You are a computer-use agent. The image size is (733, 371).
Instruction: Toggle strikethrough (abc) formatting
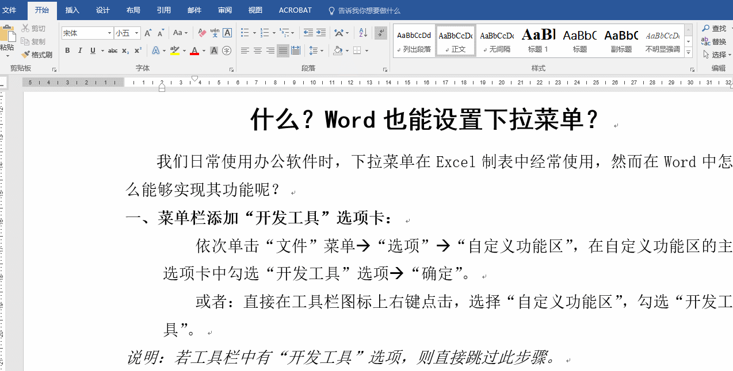coord(113,51)
